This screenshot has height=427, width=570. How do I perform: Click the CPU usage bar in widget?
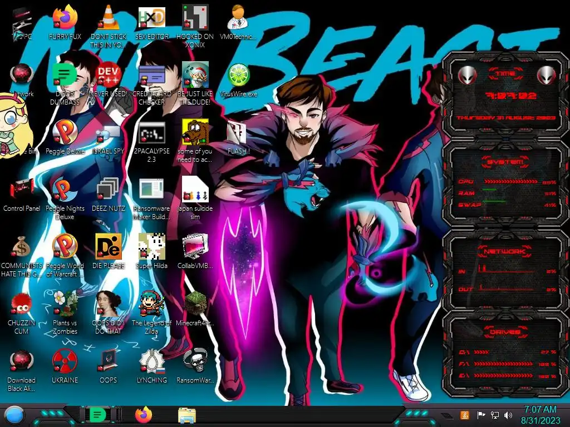click(510, 182)
